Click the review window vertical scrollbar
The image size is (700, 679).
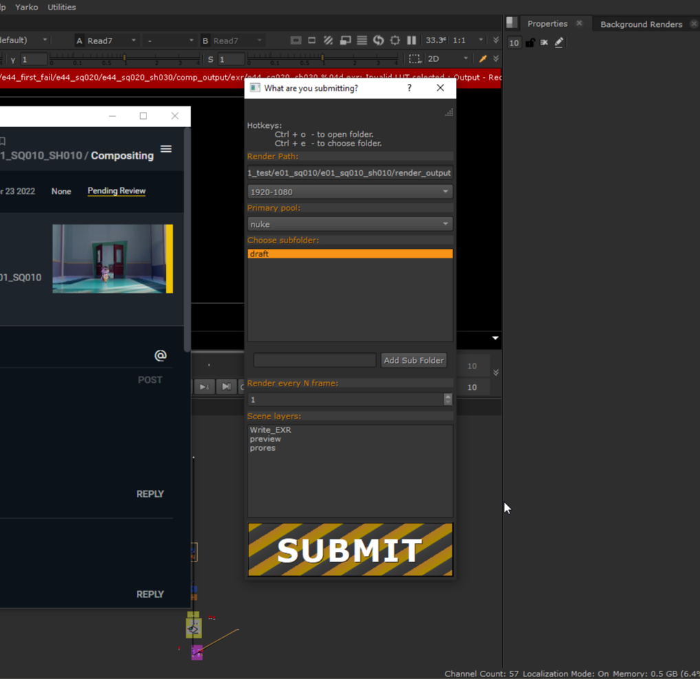click(187, 241)
